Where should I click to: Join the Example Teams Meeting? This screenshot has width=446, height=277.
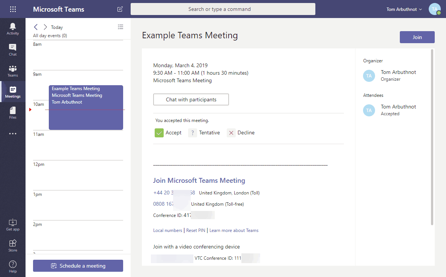[x=417, y=37]
